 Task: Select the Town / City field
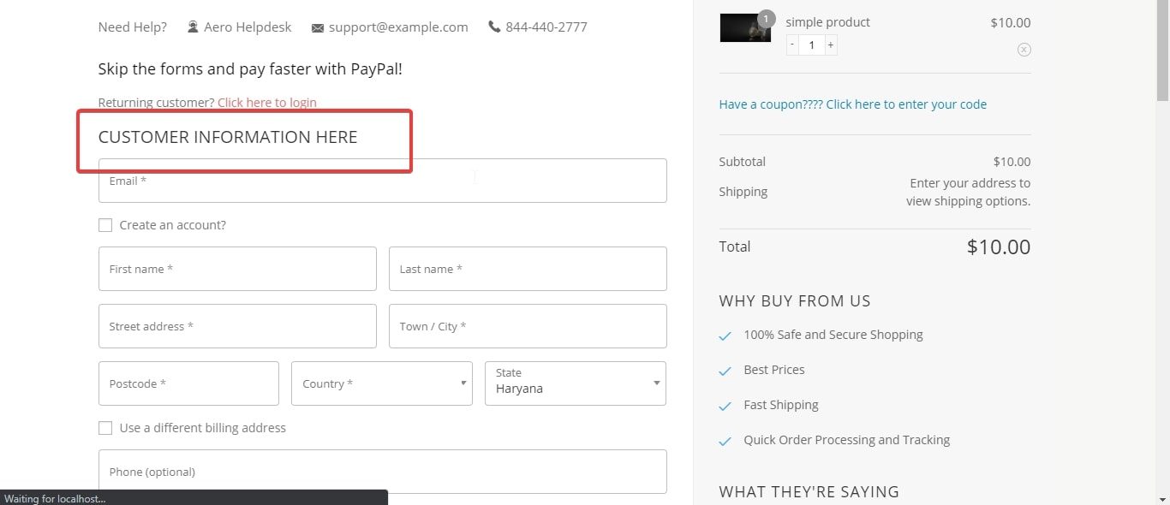(x=528, y=326)
